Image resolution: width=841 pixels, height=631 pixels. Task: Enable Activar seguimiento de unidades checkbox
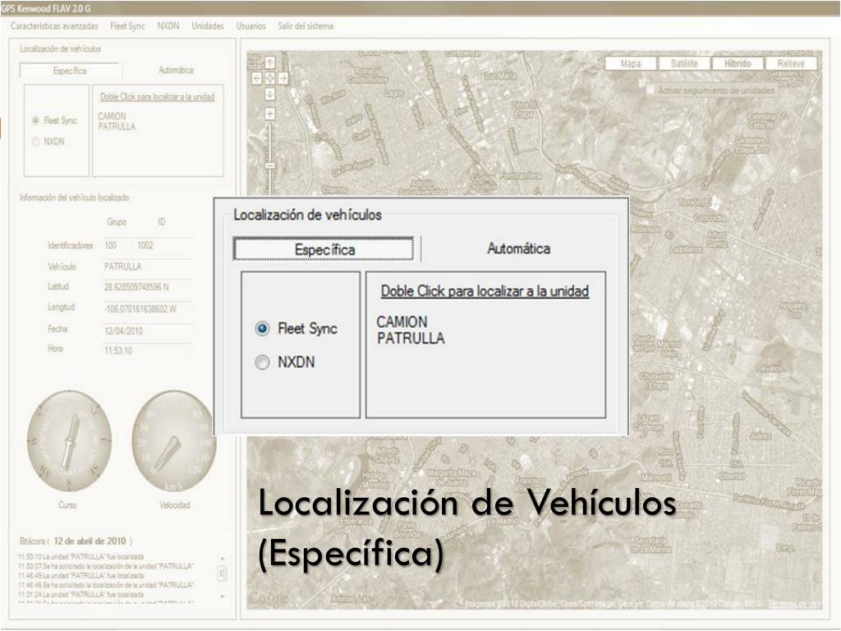[650, 90]
